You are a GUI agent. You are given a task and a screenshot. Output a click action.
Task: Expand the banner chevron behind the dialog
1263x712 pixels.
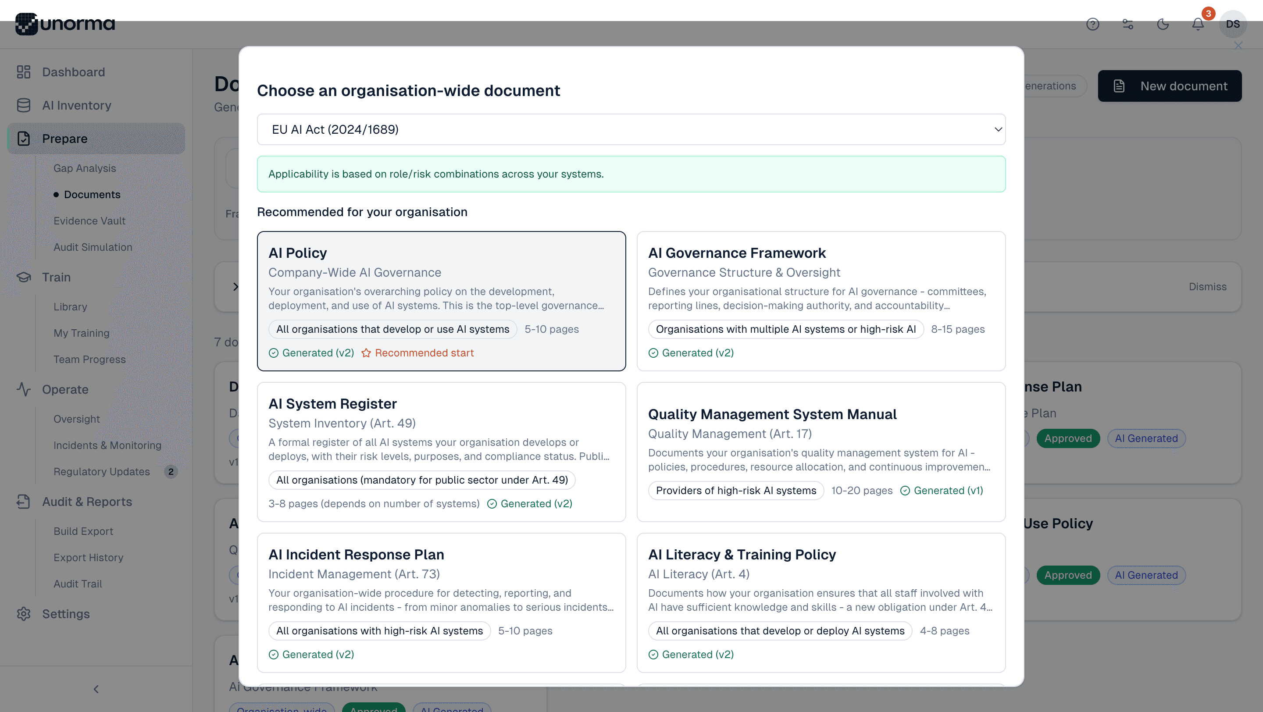[235, 287]
